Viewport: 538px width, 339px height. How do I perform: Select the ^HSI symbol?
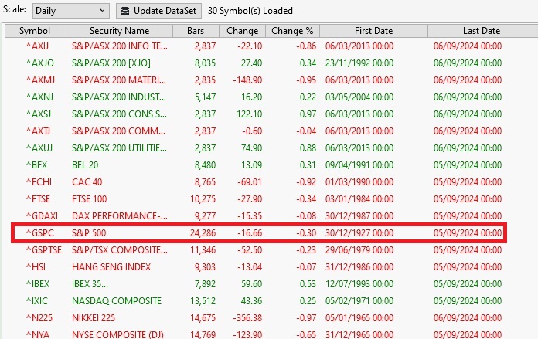click(36, 267)
